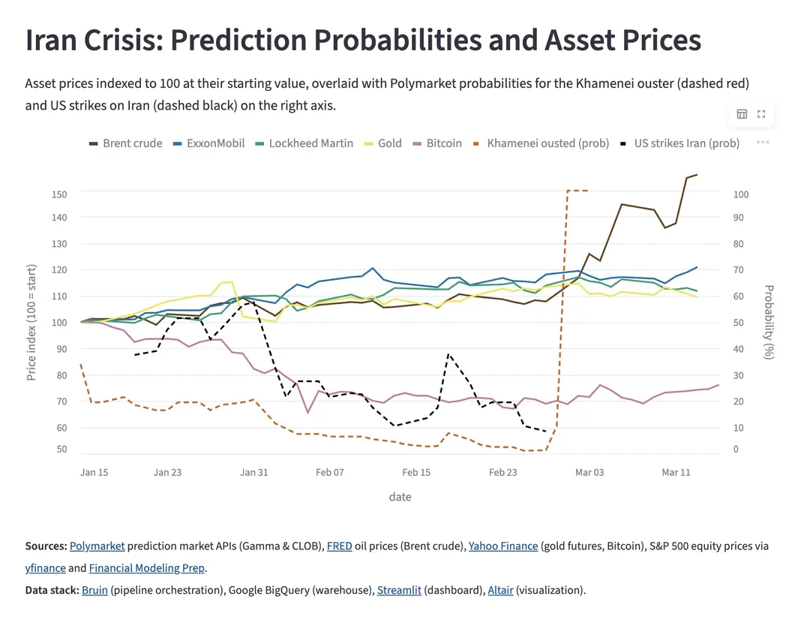Select the ExxonMobil legend label
Image resolution: width=810 pixels, height=632 pixels.
pyautogui.click(x=216, y=143)
